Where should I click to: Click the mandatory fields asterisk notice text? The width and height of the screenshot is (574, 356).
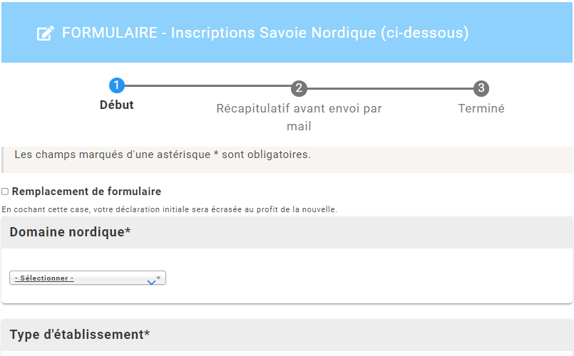pos(163,154)
